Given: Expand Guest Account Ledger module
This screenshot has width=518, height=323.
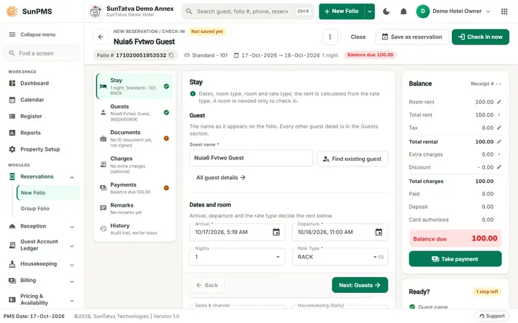Looking at the screenshot, I should point(72,246).
